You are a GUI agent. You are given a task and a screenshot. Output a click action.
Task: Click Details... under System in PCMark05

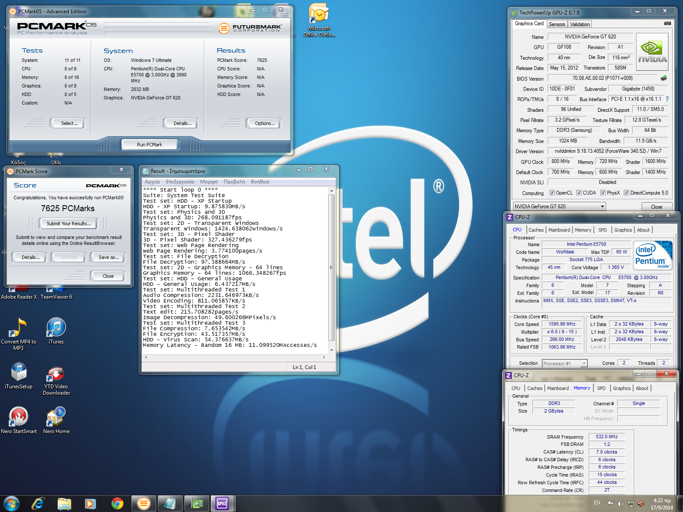[181, 123]
